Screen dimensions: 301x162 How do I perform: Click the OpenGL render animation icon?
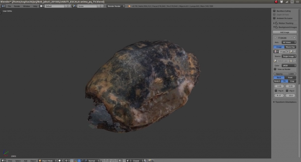tap(153, 161)
